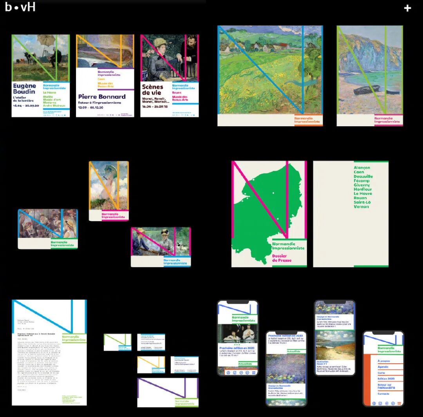Open the Pierre Bonnard poster thumbnail
This screenshot has width=423, height=417.
(105, 76)
